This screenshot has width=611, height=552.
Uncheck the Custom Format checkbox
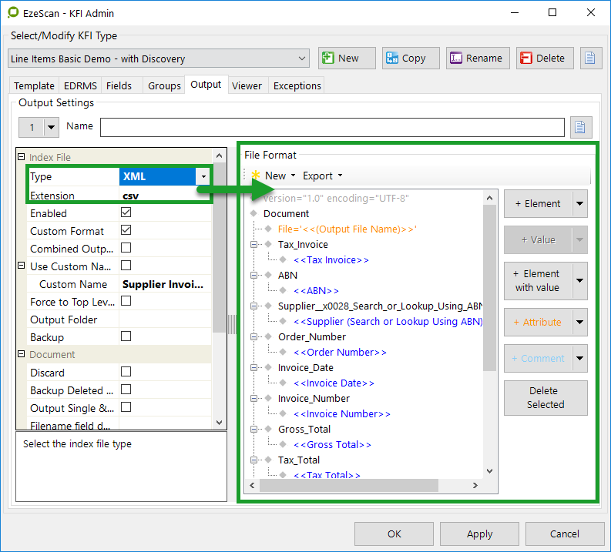tap(126, 231)
